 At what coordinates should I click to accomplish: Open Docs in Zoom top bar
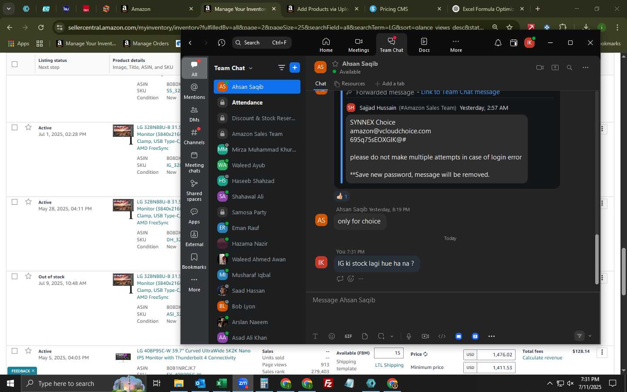[424, 45]
